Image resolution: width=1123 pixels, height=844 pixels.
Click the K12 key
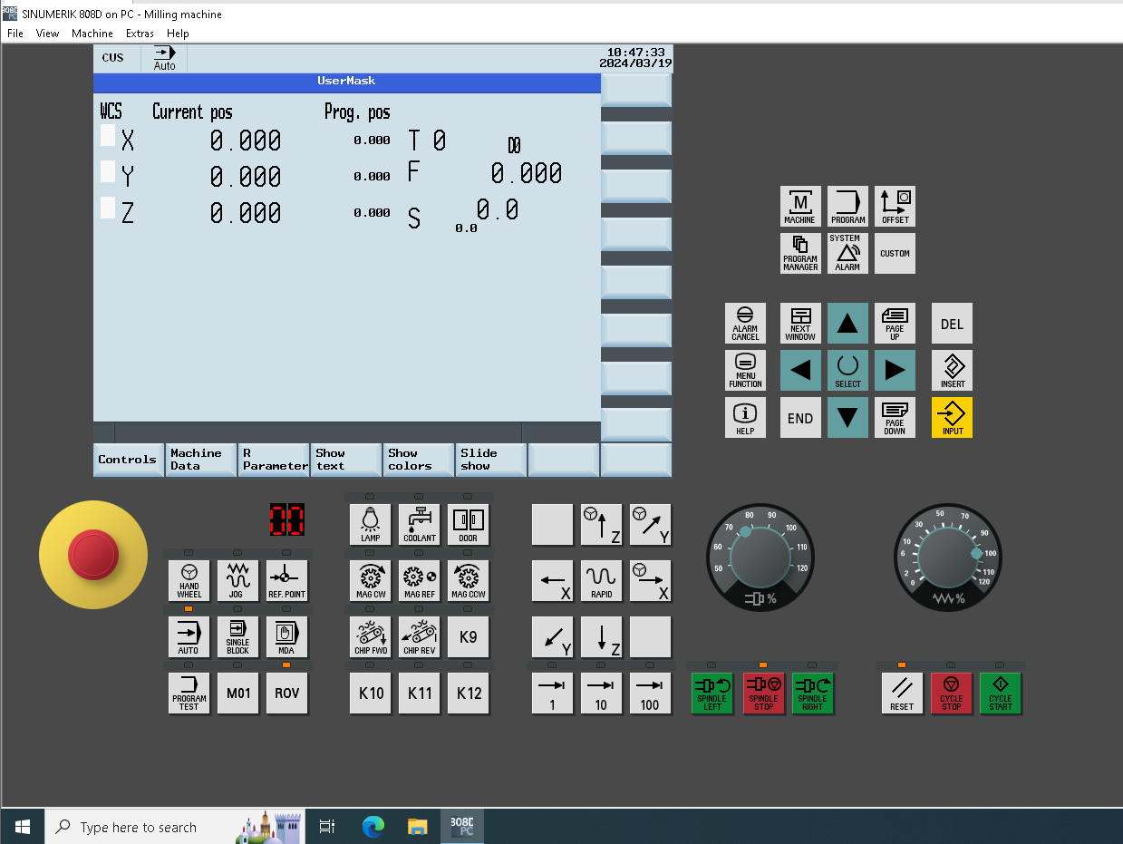point(468,694)
